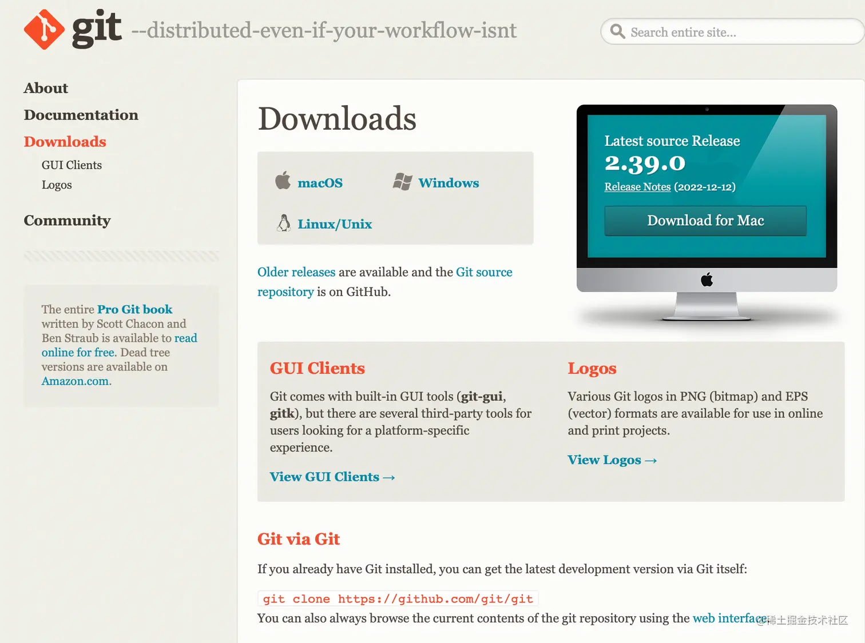Image resolution: width=865 pixels, height=643 pixels.
Task: Click the Latest source Release label
Action: point(672,141)
